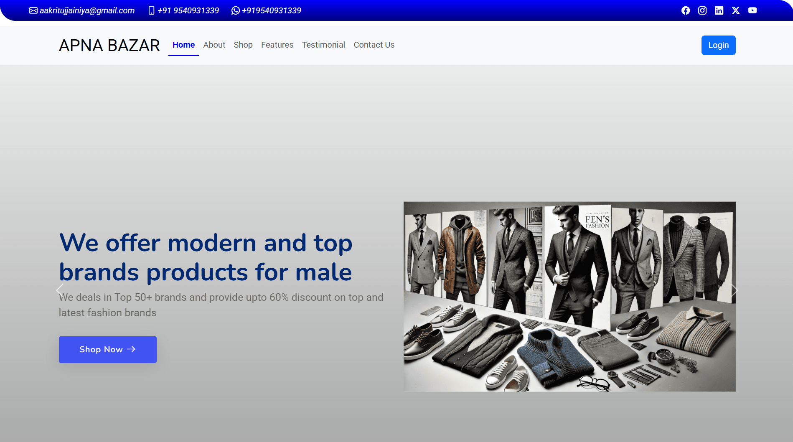Open the Contact Us nav item
Image resolution: width=793 pixels, height=442 pixels.
pyautogui.click(x=374, y=45)
